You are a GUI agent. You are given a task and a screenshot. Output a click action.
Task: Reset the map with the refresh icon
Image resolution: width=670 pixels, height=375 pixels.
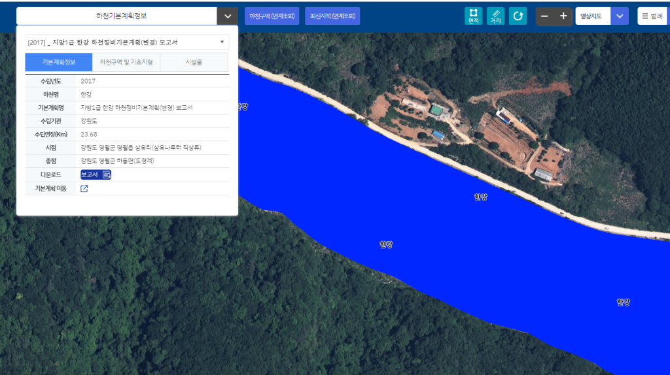(x=518, y=16)
